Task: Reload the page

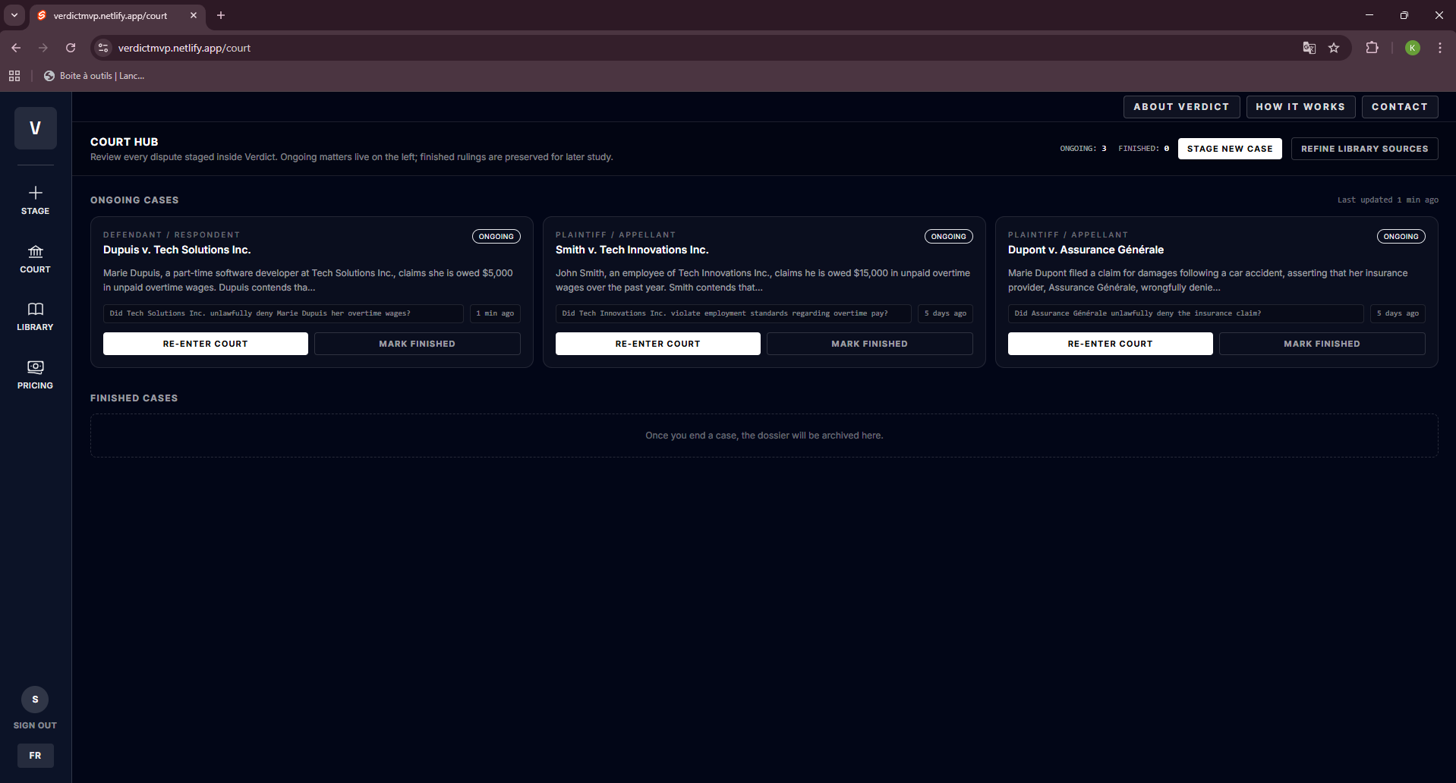Action: coord(71,48)
